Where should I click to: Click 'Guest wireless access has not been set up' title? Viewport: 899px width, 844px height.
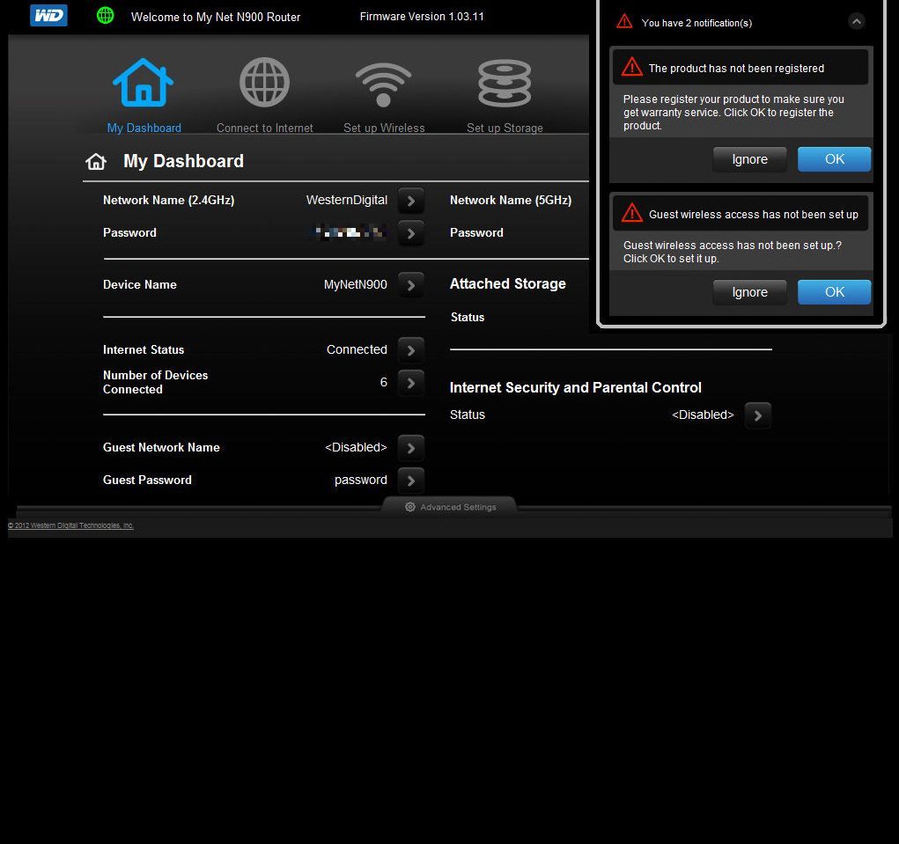[x=754, y=214]
